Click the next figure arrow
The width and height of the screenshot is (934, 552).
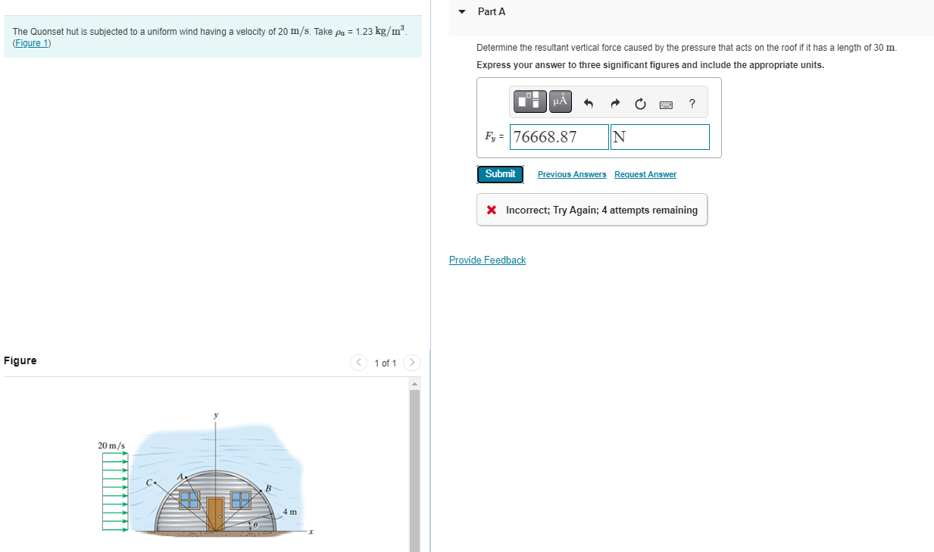(411, 363)
